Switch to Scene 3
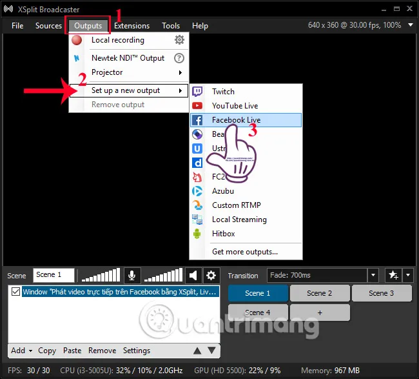This screenshot has height=379, width=419. [x=382, y=293]
